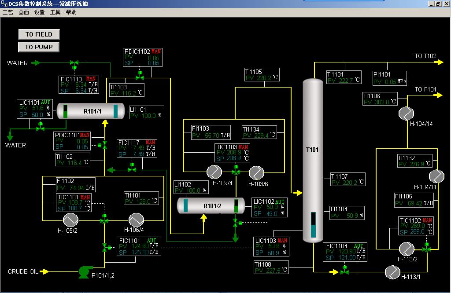Viewport: 451px width, 293px height.
Task: Open the 工艺 menu
Action: [8, 12]
